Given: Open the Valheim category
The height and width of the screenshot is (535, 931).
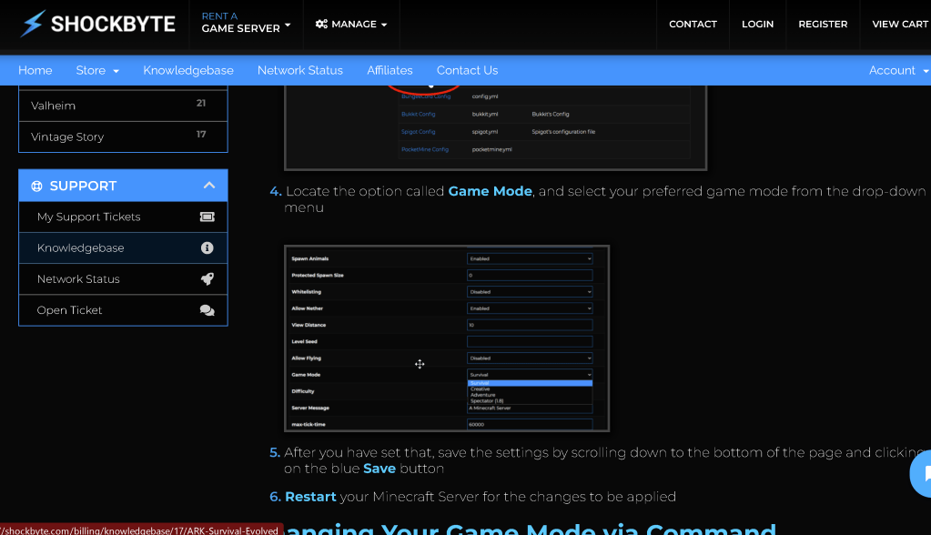Looking at the screenshot, I should (x=123, y=106).
